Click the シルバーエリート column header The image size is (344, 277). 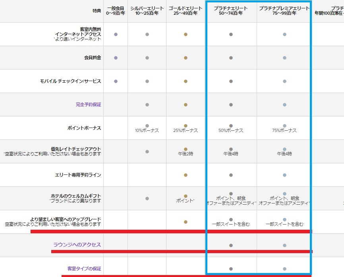click(147, 11)
